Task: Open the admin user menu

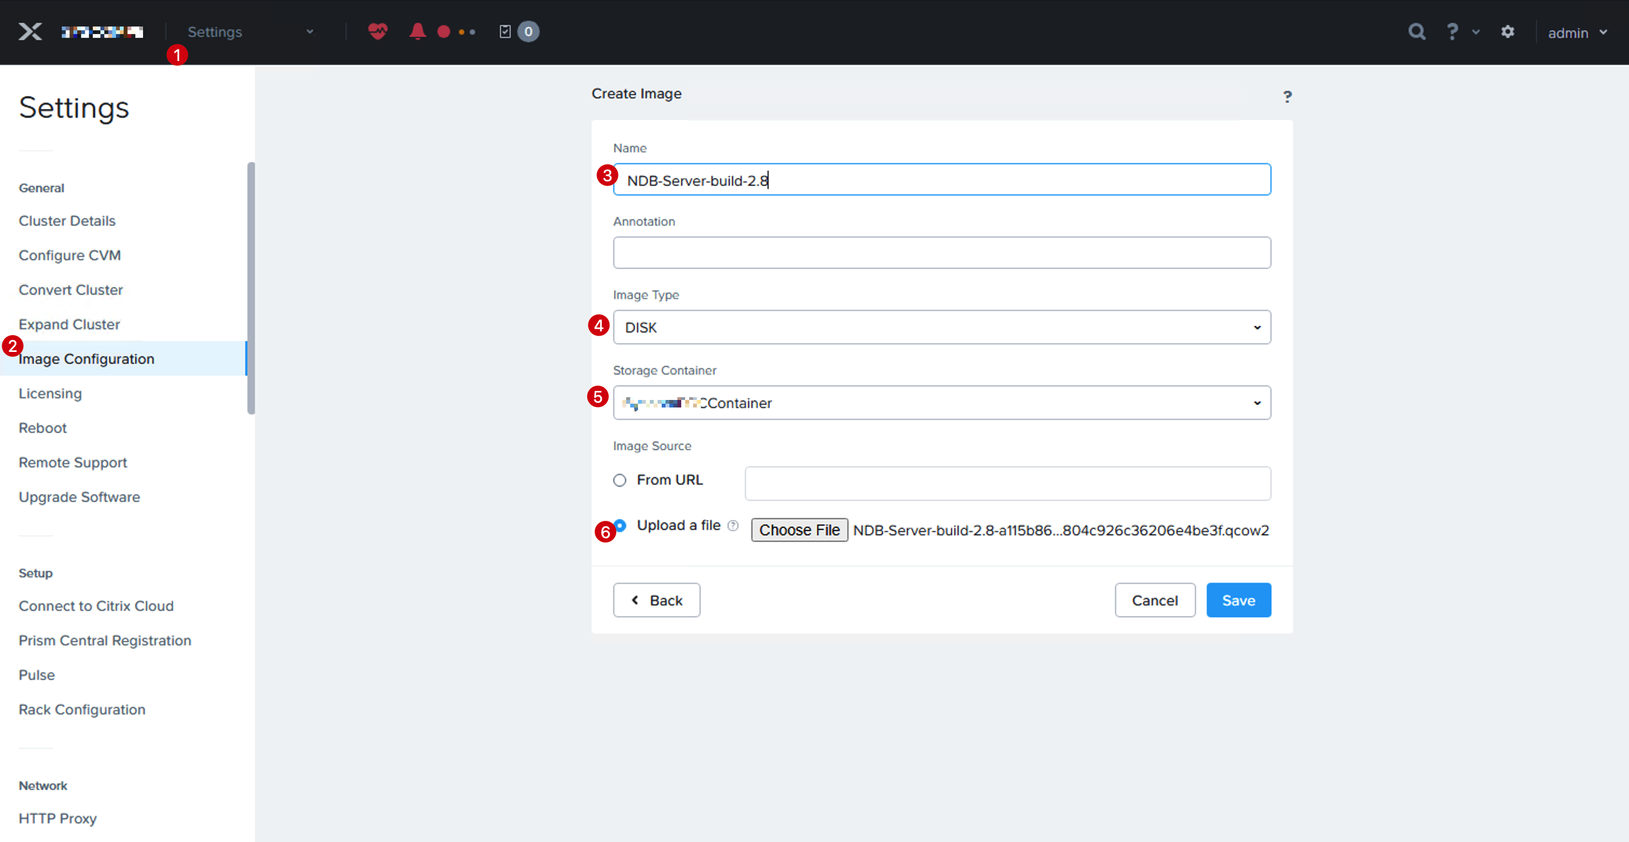Action: pyautogui.click(x=1577, y=33)
